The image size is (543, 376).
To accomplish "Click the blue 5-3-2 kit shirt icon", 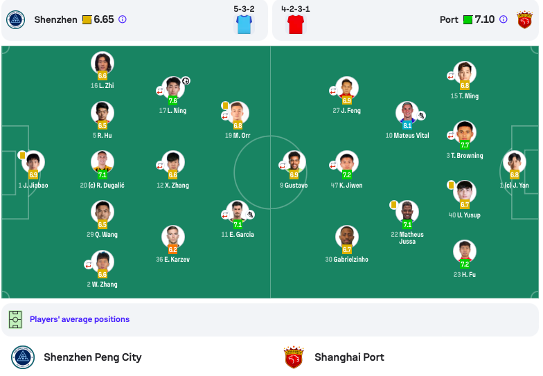I will click(x=244, y=24).
